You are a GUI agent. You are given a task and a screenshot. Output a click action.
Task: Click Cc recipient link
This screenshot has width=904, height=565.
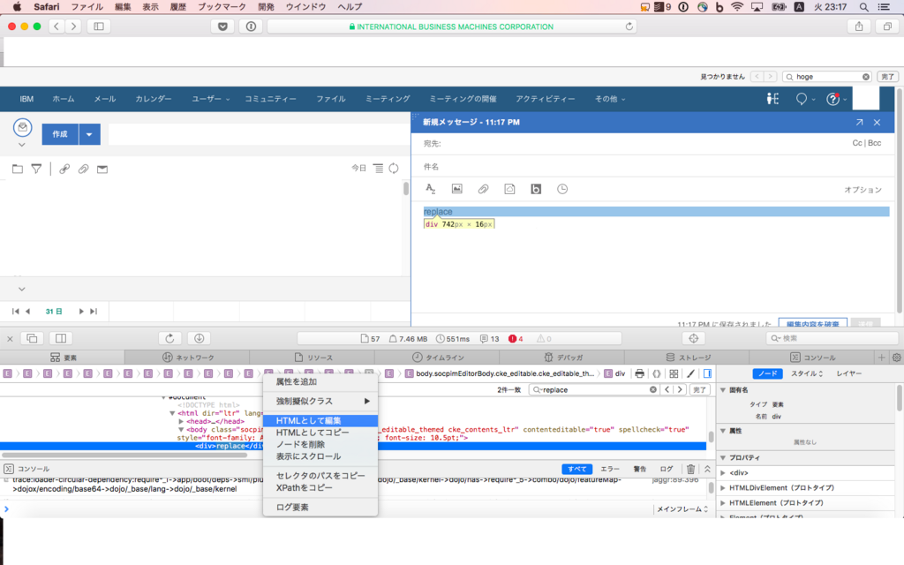coord(856,143)
